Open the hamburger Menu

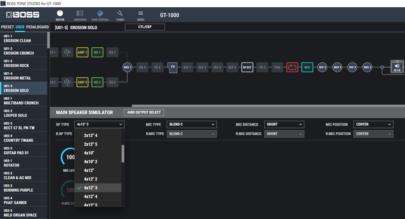click(x=141, y=15)
